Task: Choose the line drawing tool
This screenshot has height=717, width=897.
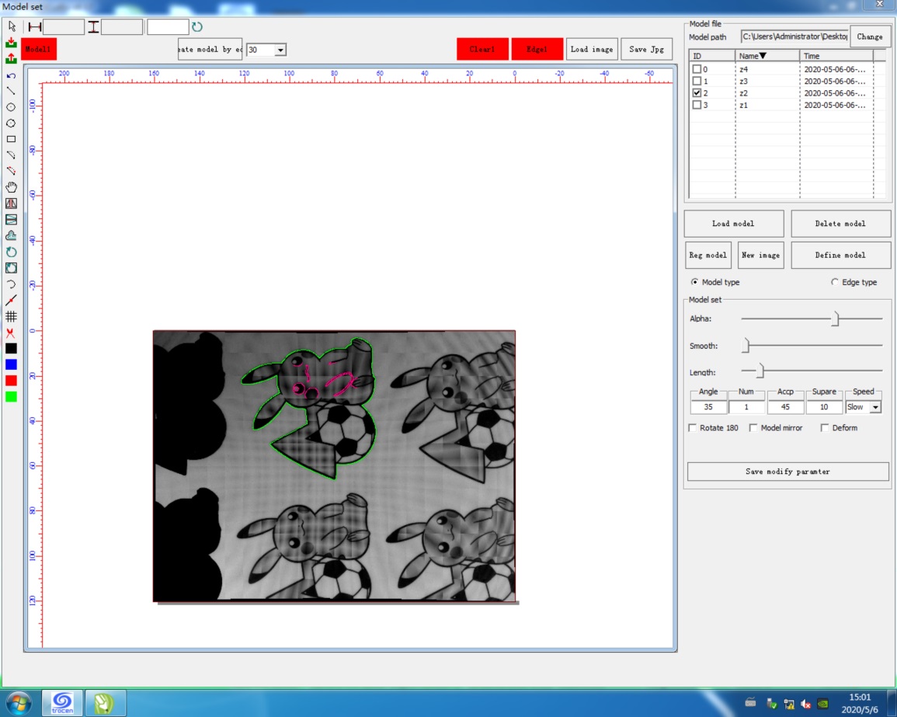Action: tap(11, 91)
